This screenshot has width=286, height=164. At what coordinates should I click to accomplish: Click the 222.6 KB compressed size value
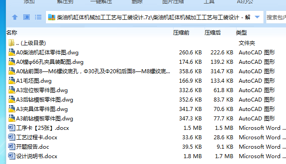pyautogui.click(x=222, y=53)
